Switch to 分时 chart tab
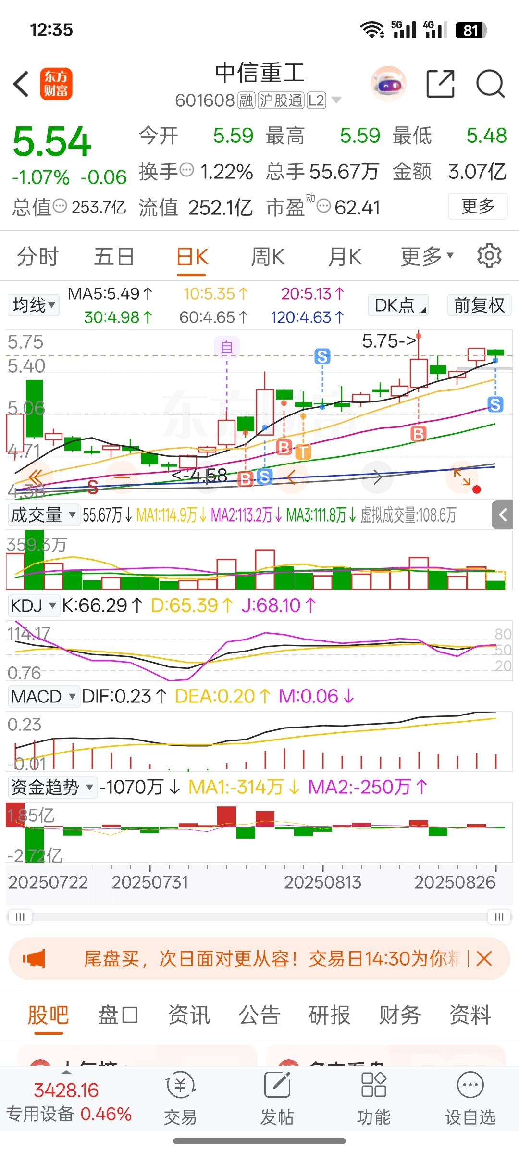Image resolution: width=519 pixels, height=1154 pixels. point(38,256)
